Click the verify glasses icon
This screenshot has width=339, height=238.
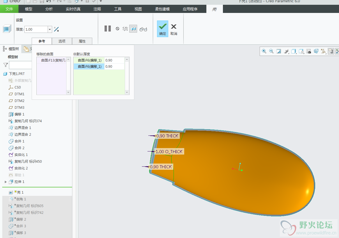point(143,29)
